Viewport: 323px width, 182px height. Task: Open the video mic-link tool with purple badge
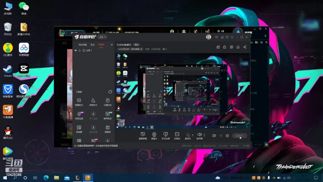79,116
